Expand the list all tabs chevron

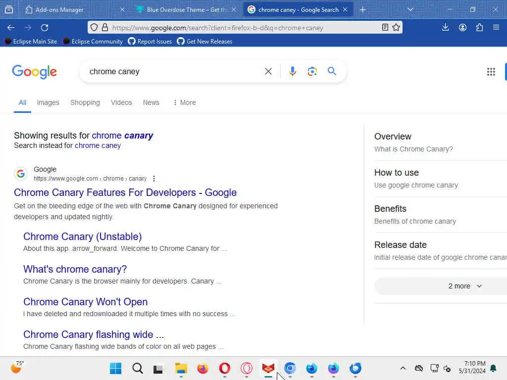pos(410,10)
